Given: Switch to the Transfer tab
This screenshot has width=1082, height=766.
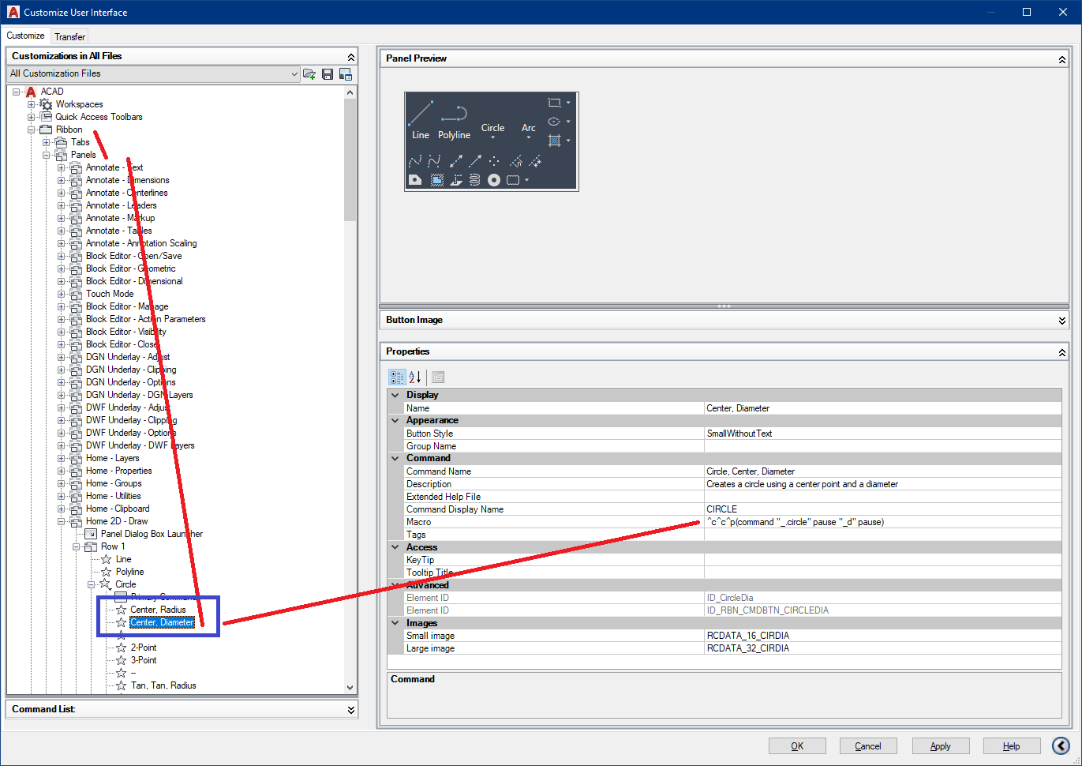Looking at the screenshot, I should click(69, 36).
